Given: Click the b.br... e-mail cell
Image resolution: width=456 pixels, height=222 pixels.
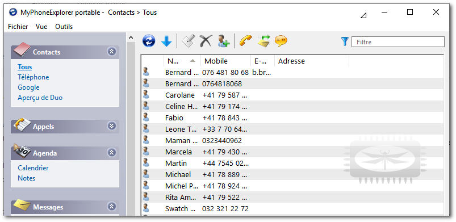Looking at the screenshot, I should pyautogui.click(x=262, y=73).
